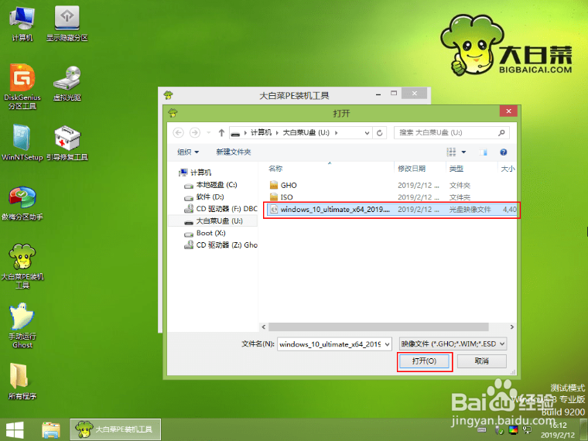The width and height of the screenshot is (588, 441).
Task: Expand the address bar history dropdown
Action: coord(367,133)
